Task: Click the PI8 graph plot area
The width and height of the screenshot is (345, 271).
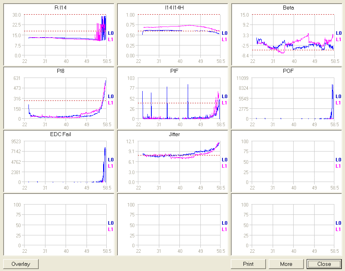Action: tap(65, 99)
